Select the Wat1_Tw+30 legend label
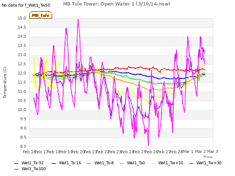 tap(209, 163)
